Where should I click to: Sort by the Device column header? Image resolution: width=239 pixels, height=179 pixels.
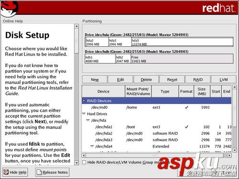[x=103, y=91]
